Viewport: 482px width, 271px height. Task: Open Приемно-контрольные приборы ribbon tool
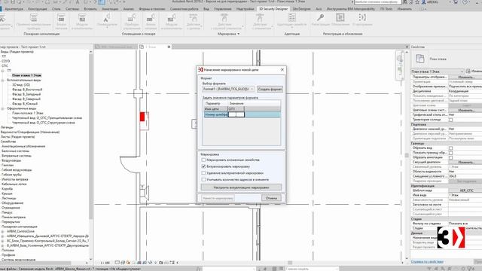33,22
